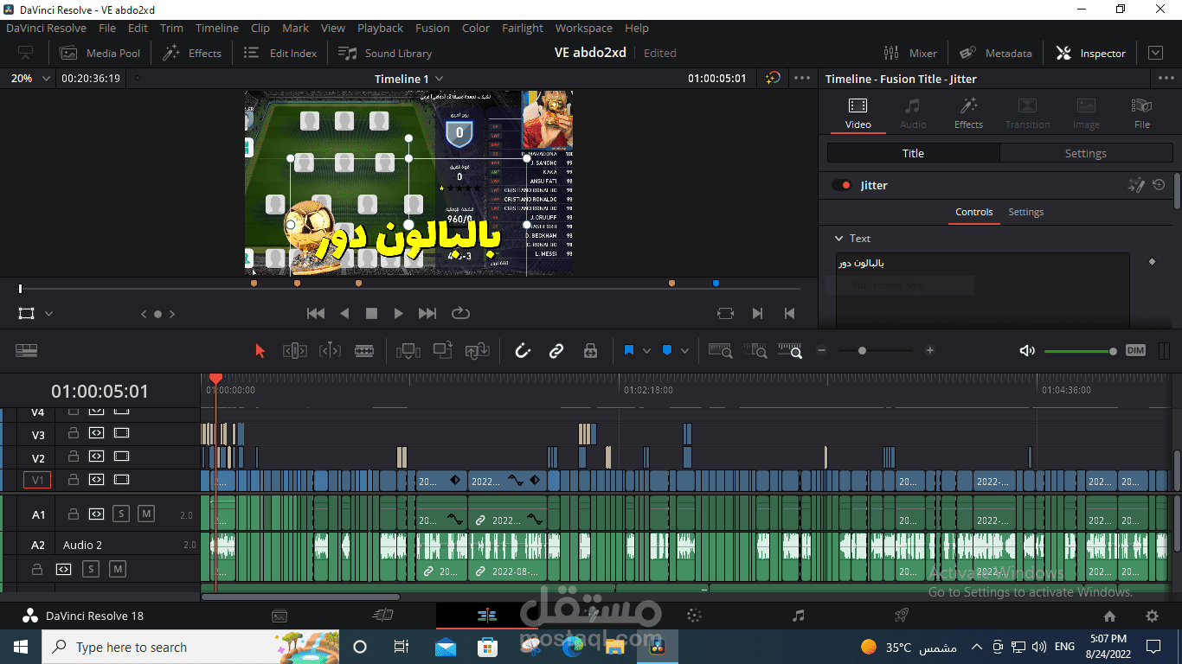Go to first frame
The height and width of the screenshot is (664, 1182).
tap(316, 313)
